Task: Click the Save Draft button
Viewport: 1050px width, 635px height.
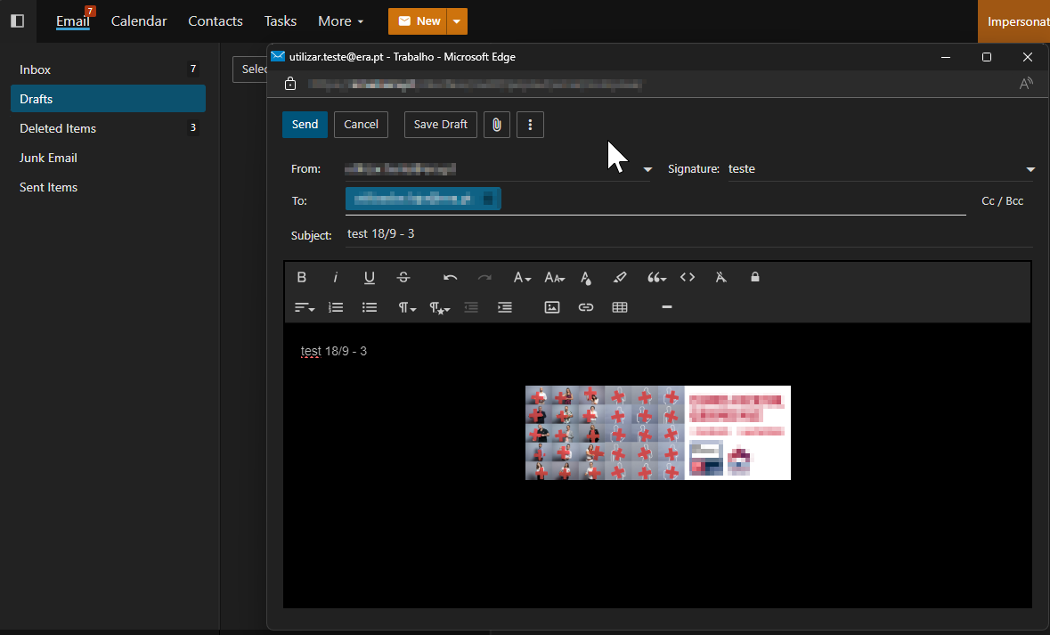Action: pos(441,125)
